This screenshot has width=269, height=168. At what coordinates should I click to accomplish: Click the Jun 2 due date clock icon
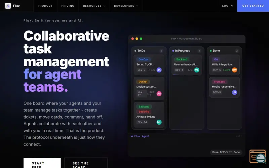click(148, 94)
